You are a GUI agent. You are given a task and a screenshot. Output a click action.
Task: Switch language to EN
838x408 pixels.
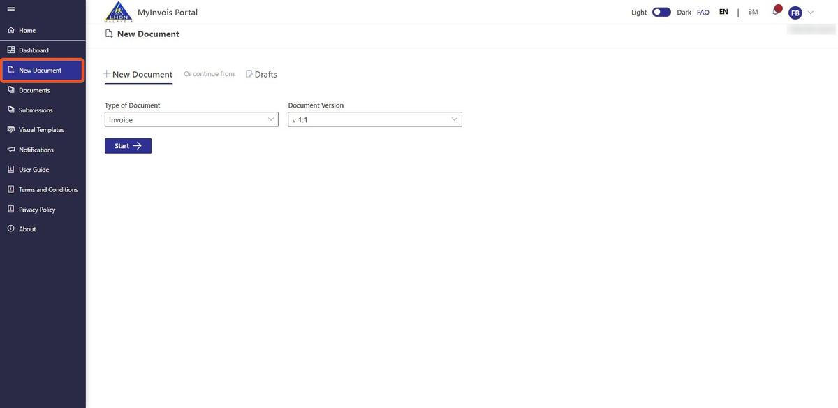723,12
